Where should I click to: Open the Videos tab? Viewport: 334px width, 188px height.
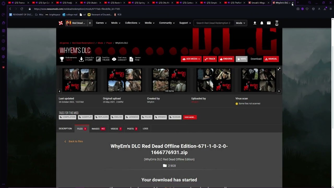[116, 129]
